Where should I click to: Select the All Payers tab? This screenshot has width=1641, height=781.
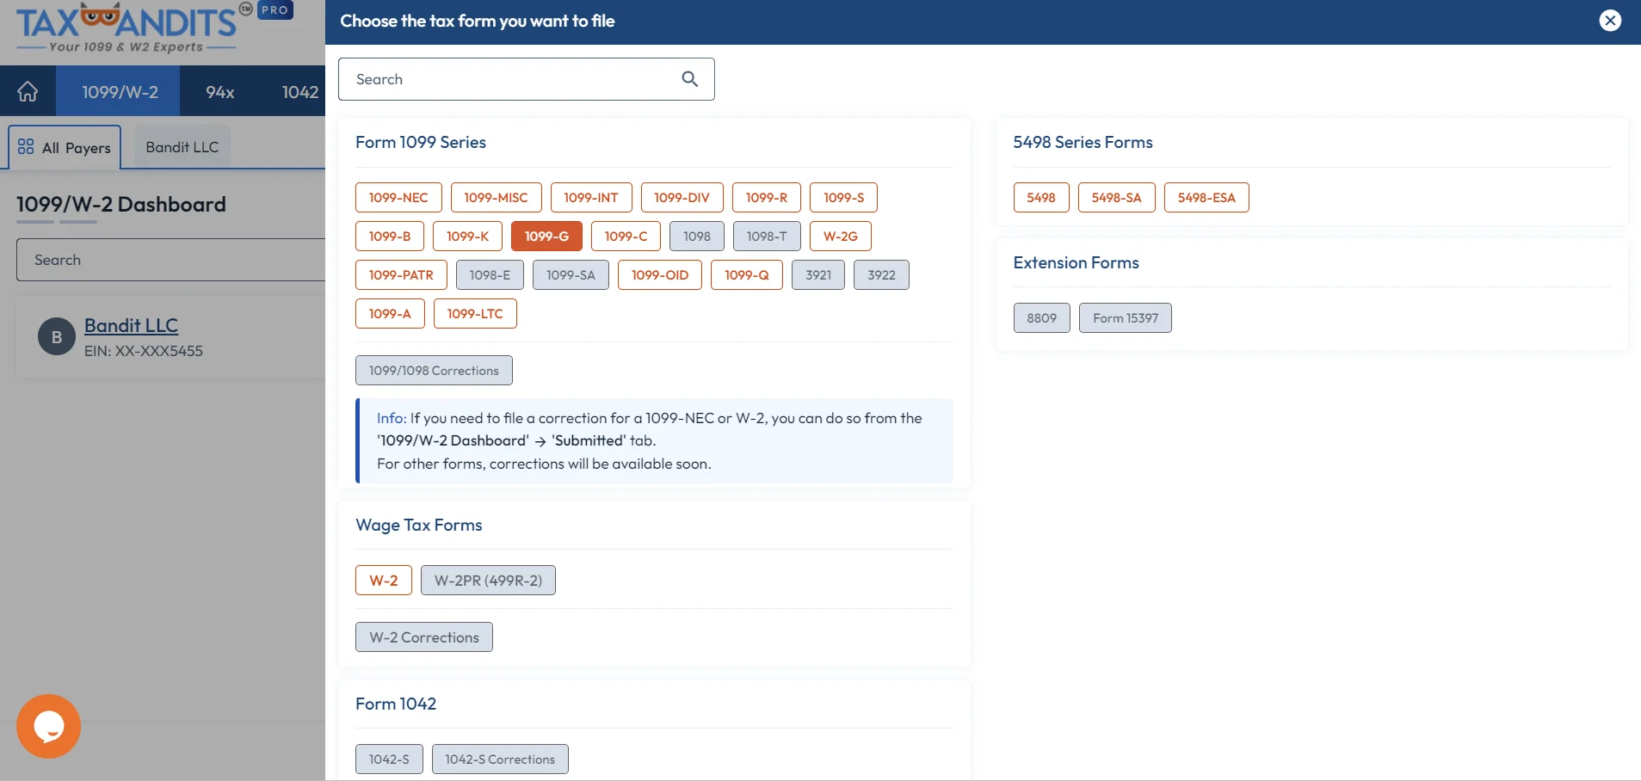coord(65,147)
